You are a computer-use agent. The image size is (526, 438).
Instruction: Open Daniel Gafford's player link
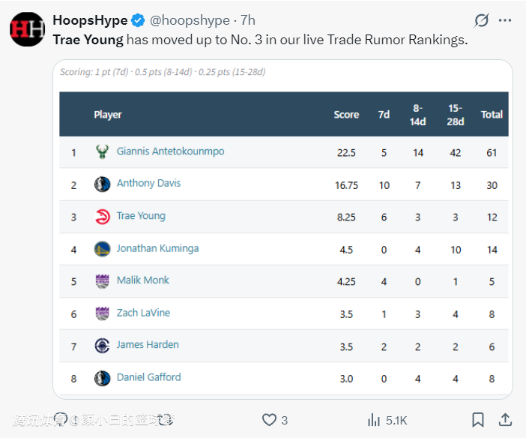(148, 377)
